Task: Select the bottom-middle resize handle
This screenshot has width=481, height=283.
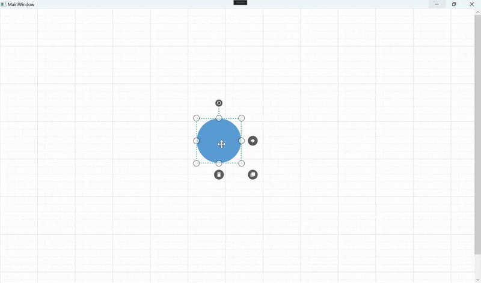Action: coord(219,163)
